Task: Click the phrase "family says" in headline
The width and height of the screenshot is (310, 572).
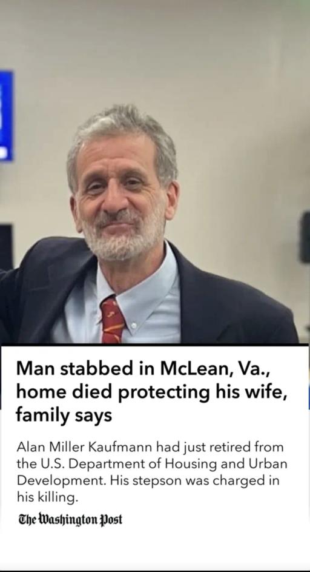Action: 64,415
